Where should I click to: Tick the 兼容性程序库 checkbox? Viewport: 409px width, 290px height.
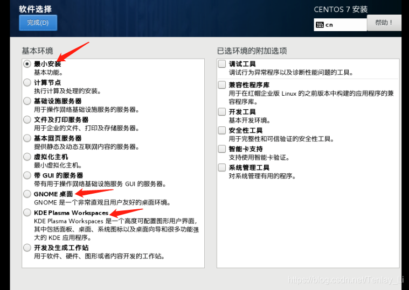point(222,85)
